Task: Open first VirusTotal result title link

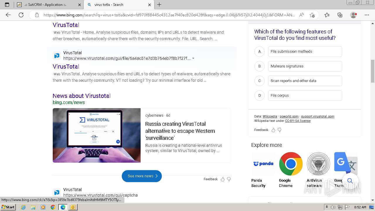Action: [66, 25]
